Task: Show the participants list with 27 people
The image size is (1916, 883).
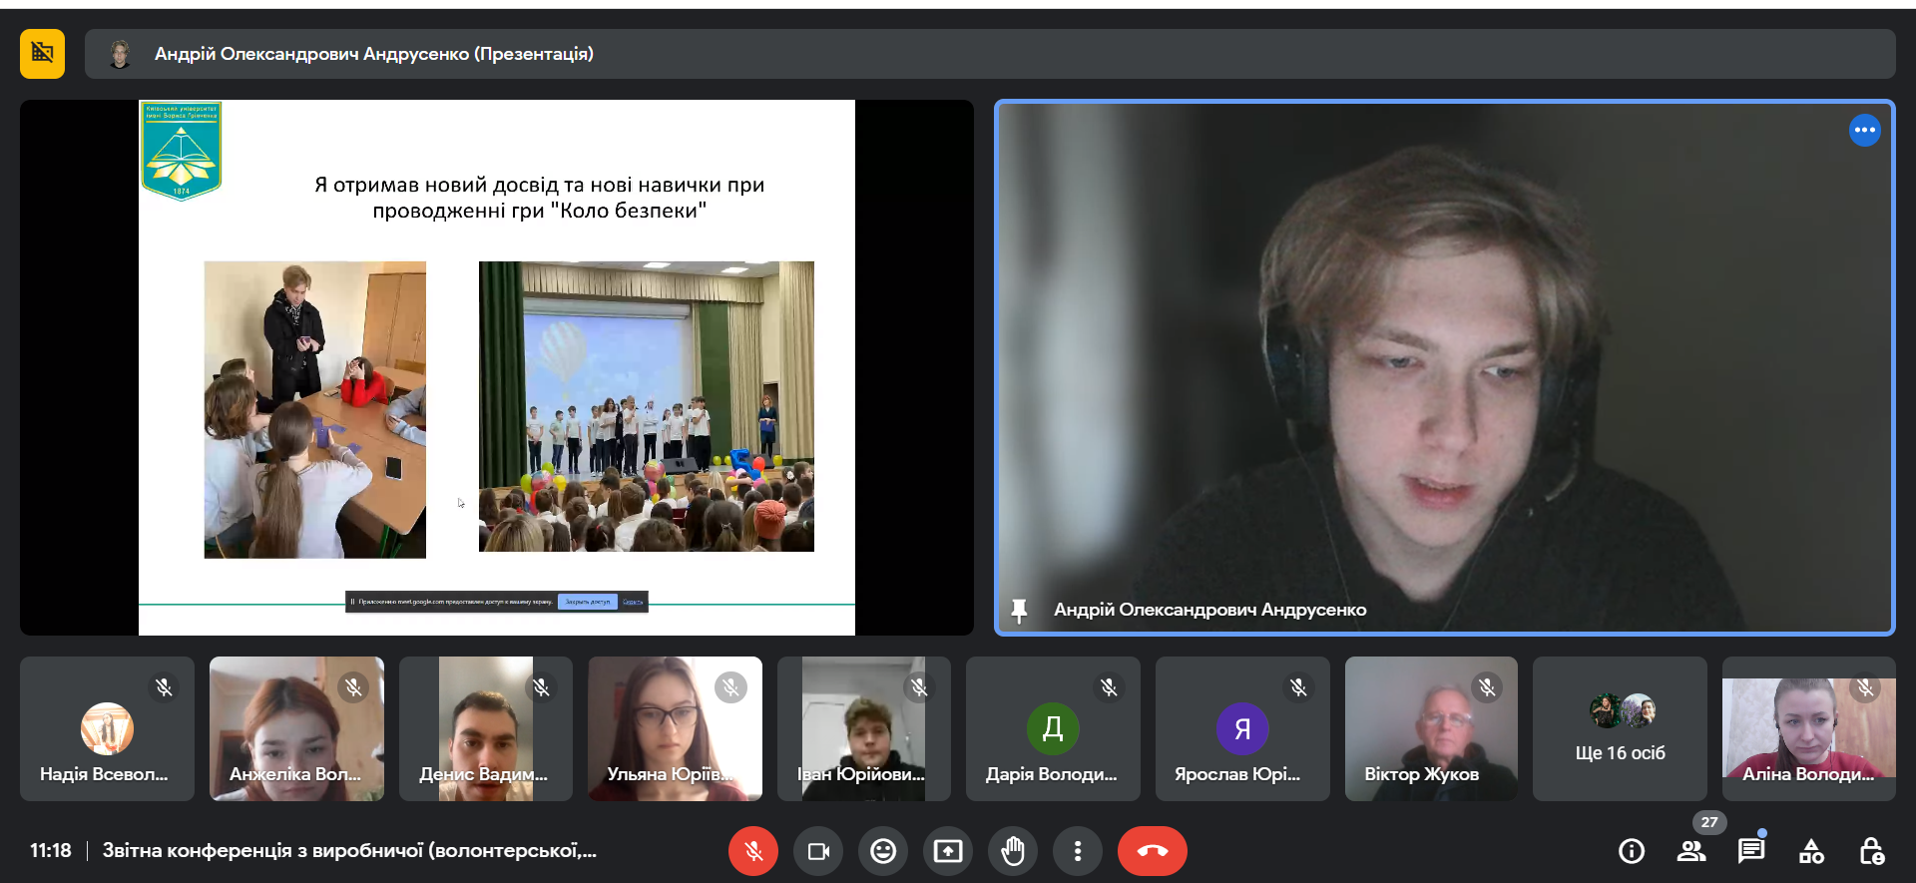Action: (1691, 851)
